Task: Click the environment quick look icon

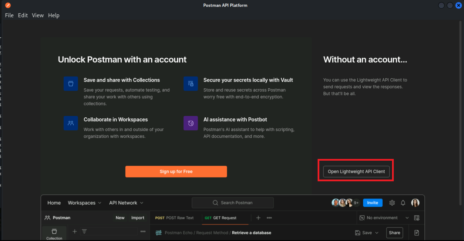Action: 416,218
